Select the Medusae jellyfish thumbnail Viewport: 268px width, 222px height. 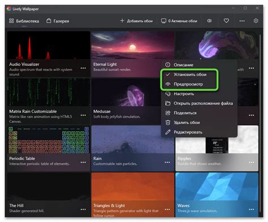click(x=126, y=92)
